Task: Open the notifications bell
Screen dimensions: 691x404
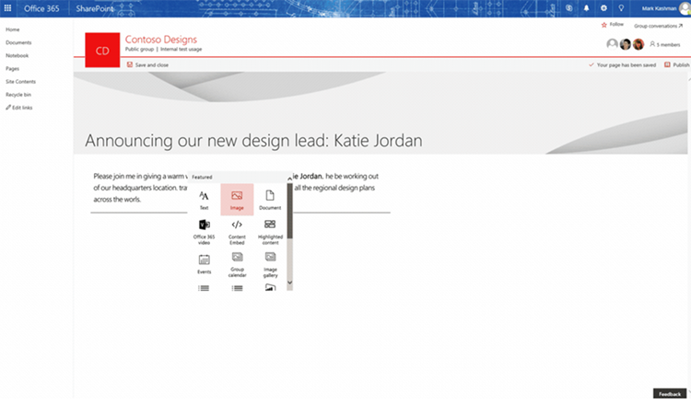Action: pyautogui.click(x=587, y=8)
